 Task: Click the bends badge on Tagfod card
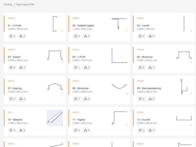tap(77, 130)
